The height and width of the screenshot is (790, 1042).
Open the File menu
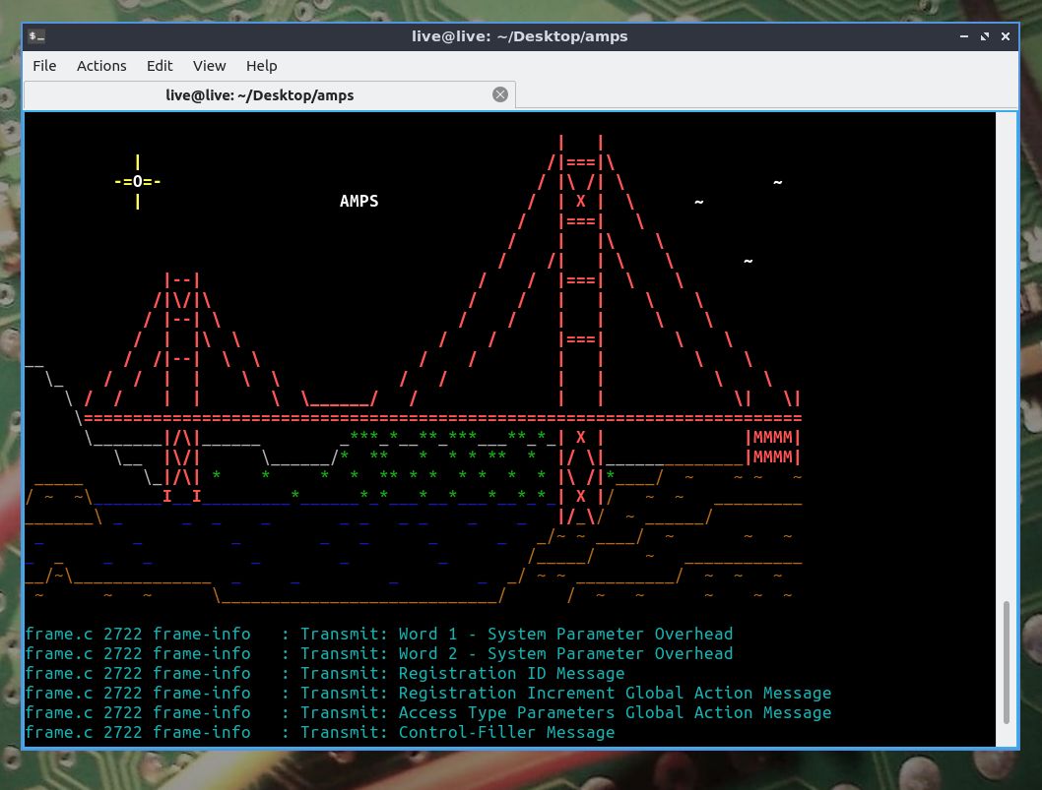pos(44,66)
